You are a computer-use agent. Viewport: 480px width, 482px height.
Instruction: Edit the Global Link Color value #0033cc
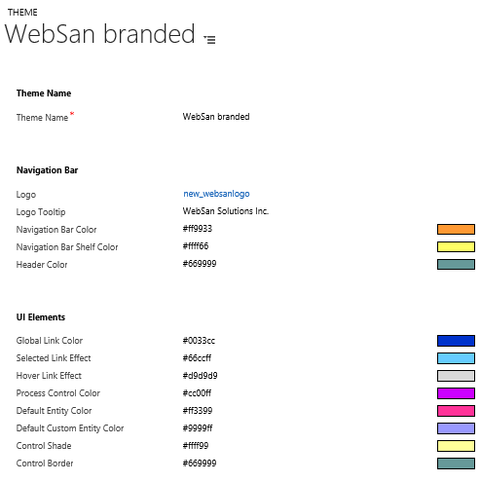(x=199, y=341)
